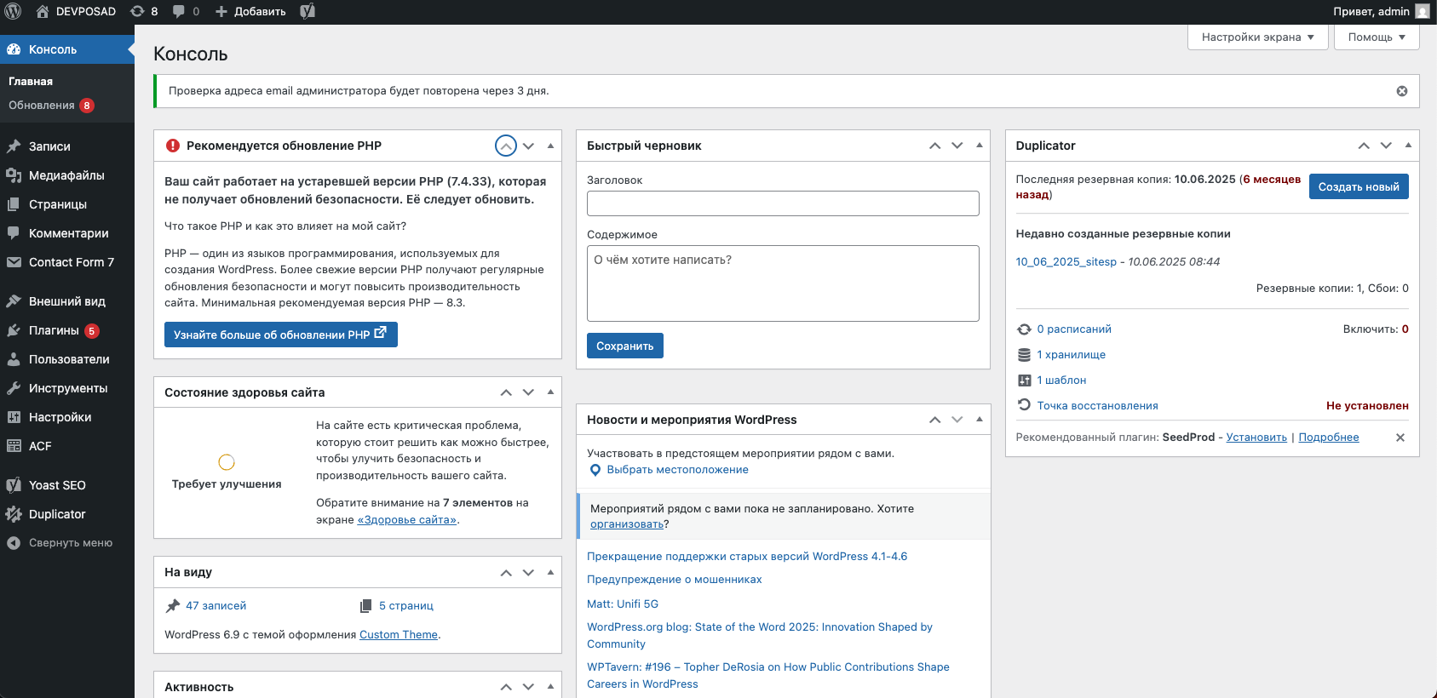Image resolution: width=1437 pixels, height=698 pixels.
Task: Open 1 хранилище link
Action: [1072, 355]
